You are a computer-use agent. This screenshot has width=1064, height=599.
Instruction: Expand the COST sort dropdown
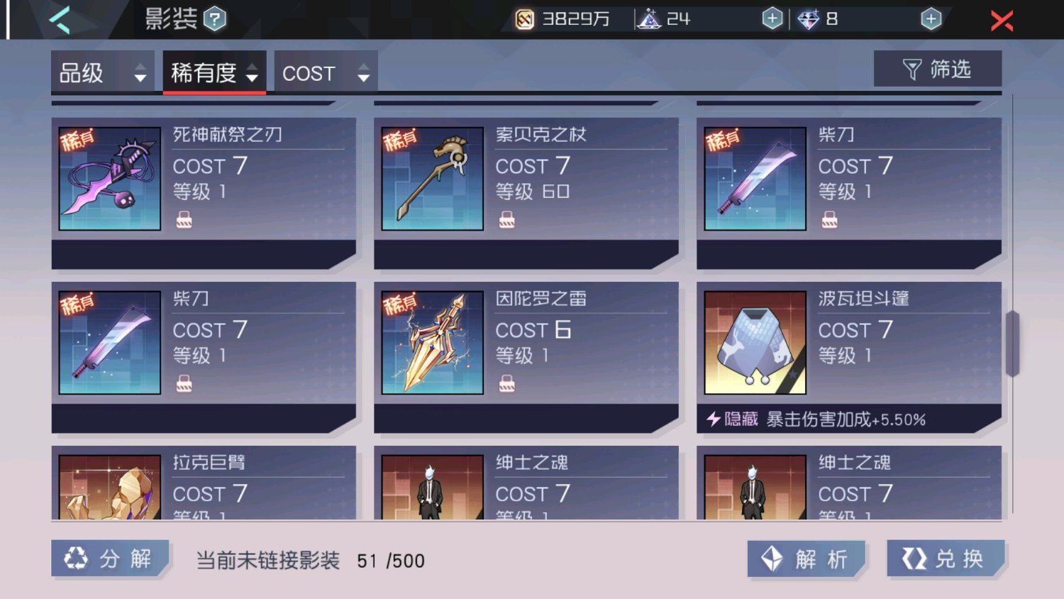click(326, 72)
